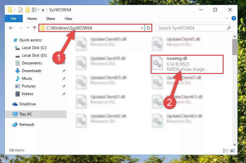The width and height of the screenshot is (246, 163).
Task: Click the Search SysWOW64 field
Action: click(194, 28)
